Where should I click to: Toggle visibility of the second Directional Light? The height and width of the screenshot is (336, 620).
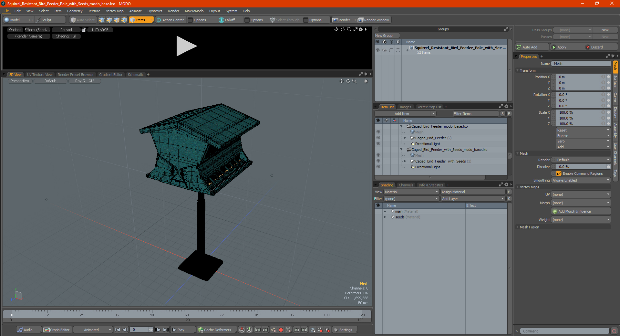tap(378, 167)
